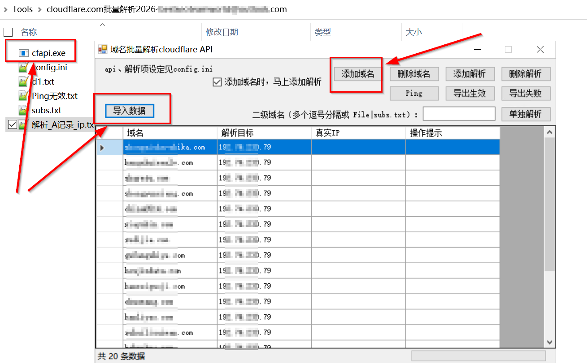This screenshot has height=363, width=587.
Task: Select the 解析_A记录_ip.txt file icon
Action: (x=24, y=124)
